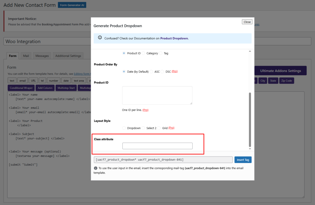The width and height of the screenshot is (315, 205).
Task: Insert a Zip Code tag
Action: coord(286,80)
